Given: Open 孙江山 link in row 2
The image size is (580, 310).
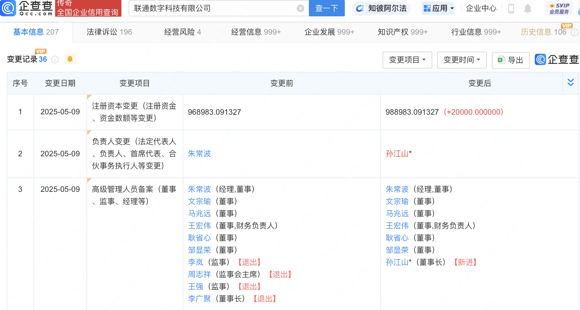Looking at the screenshot, I should tap(397, 154).
